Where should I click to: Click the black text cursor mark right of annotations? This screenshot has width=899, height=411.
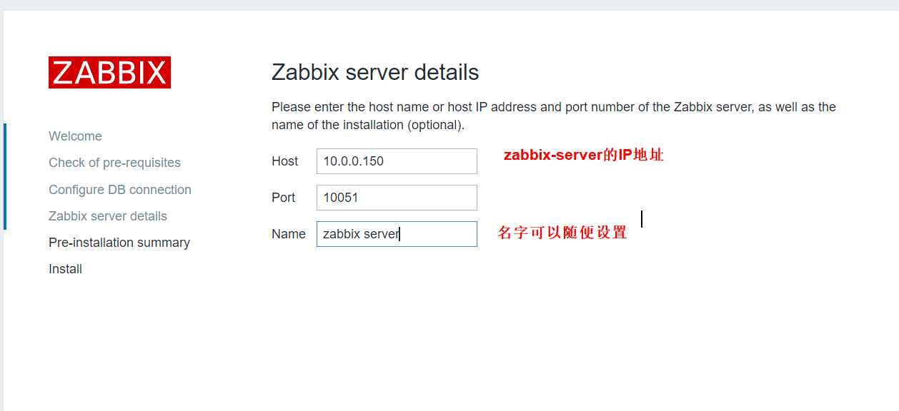642,219
